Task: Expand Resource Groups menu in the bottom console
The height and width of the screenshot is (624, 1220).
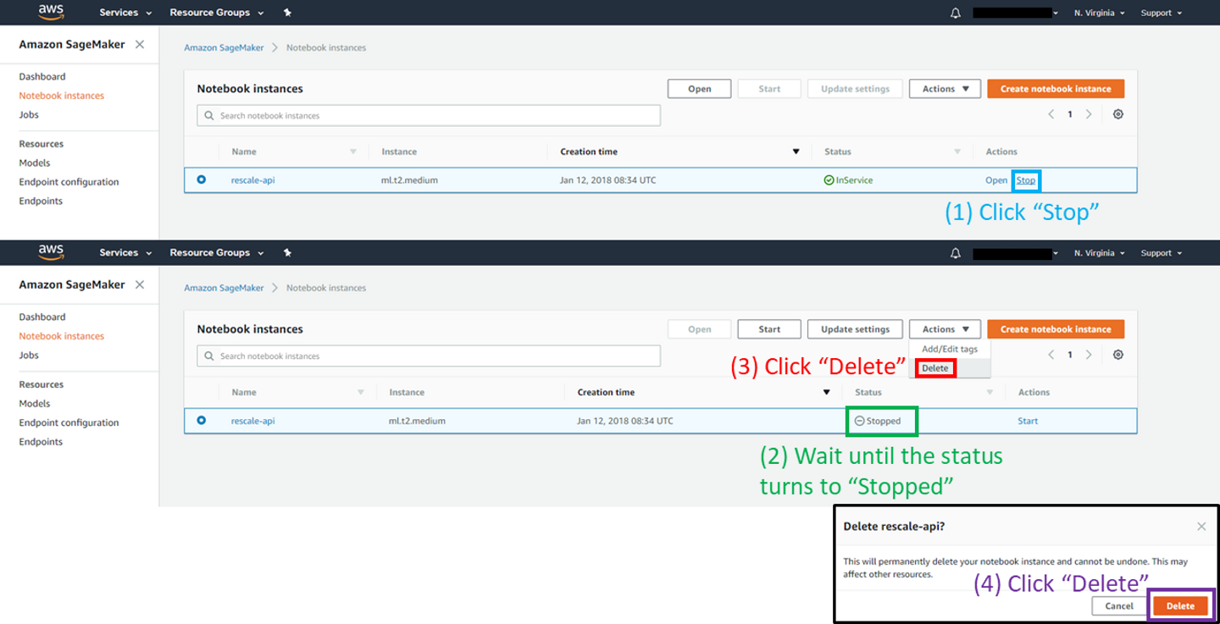Action: (x=217, y=252)
